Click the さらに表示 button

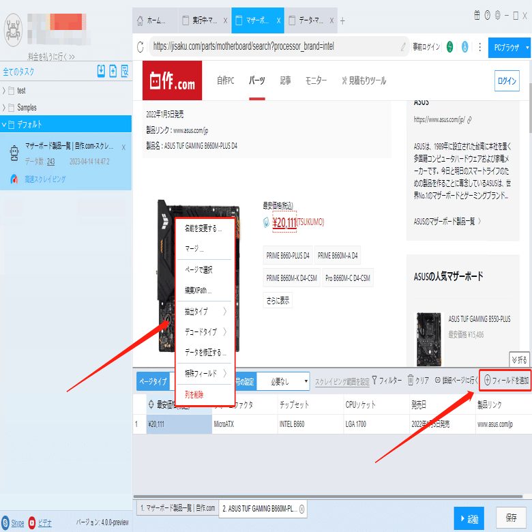tap(278, 300)
